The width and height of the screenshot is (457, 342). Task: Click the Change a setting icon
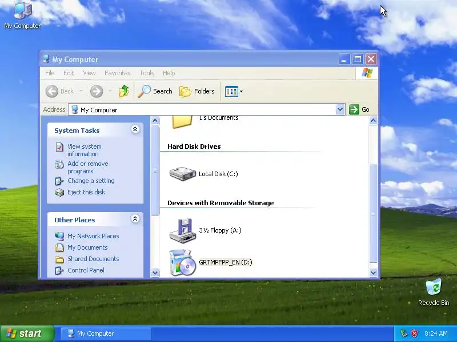pos(59,181)
